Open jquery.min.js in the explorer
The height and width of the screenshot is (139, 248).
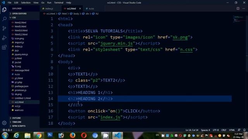pyautogui.click(x=21, y=54)
